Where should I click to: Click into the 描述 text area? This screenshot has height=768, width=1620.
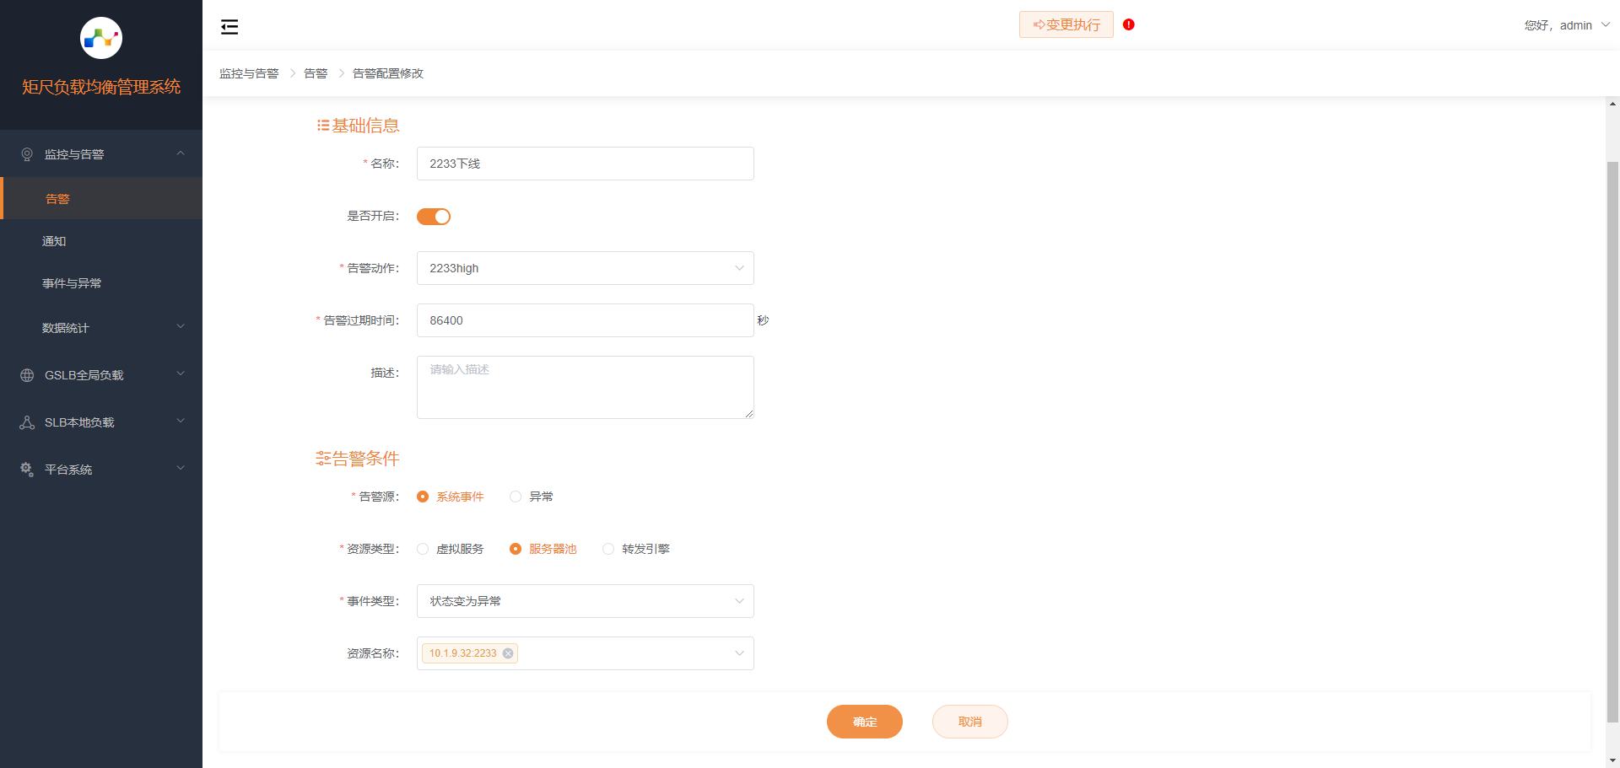585,387
